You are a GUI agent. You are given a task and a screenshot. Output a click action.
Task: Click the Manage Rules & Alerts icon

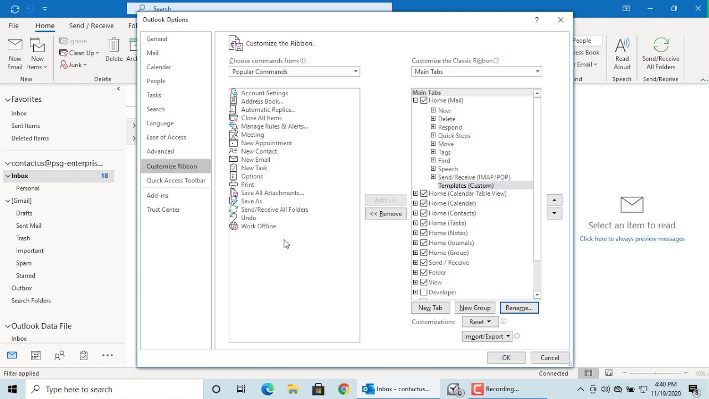[x=233, y=126]
